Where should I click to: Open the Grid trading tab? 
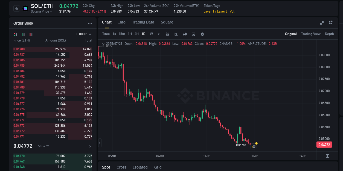158,167
